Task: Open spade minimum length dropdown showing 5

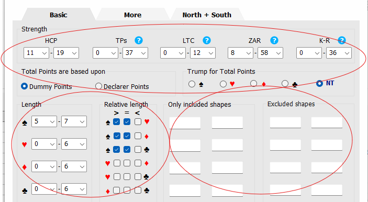Action: [44, 121]
